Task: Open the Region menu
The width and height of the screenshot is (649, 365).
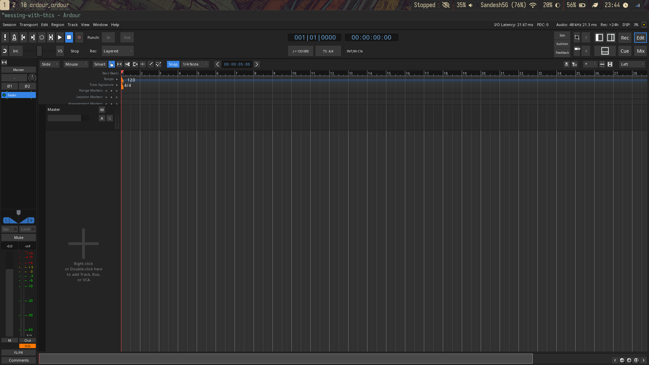Action: pyautogui.click(x=57, y=25)
